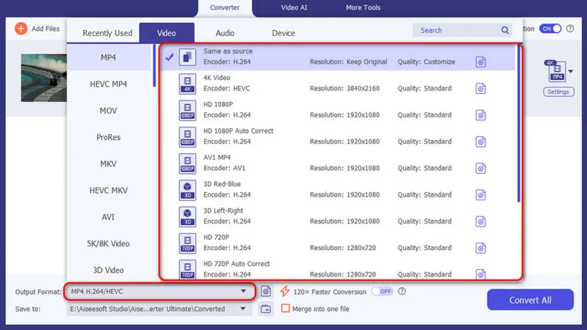Switch to the Video AI tab

[293, 8]
